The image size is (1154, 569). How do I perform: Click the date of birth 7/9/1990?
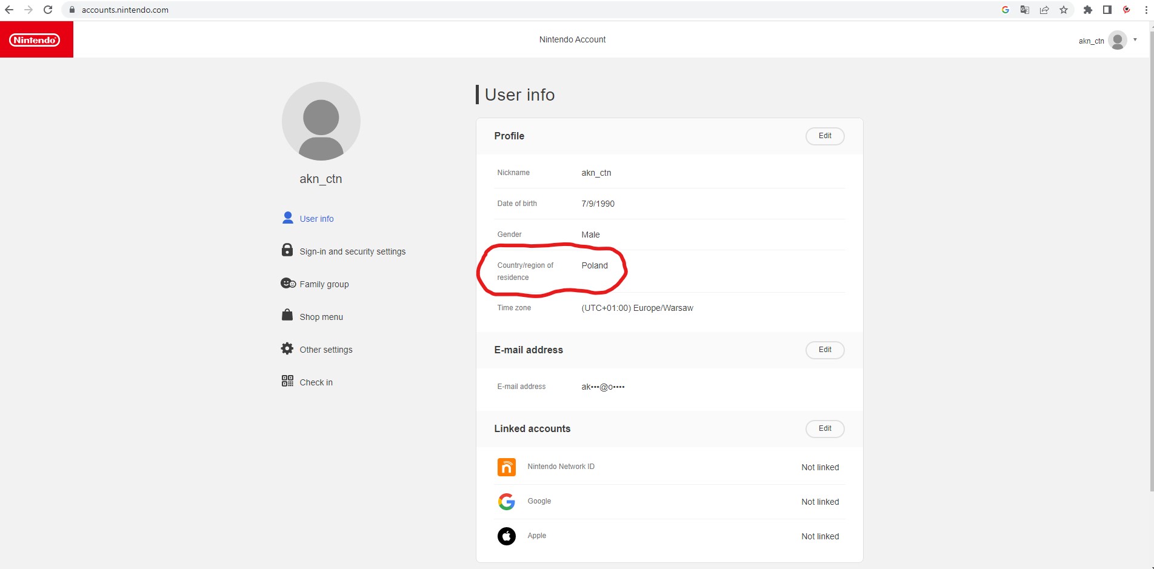[x=598, y=204]
